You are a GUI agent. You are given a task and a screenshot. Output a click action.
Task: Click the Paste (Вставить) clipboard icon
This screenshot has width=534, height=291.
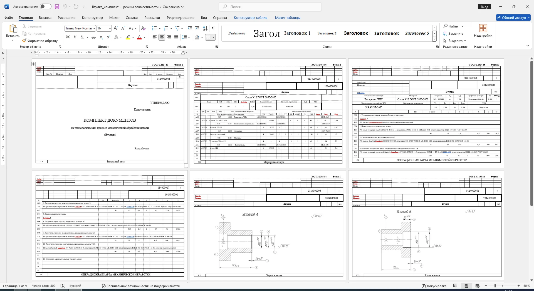tap(13, 28)
